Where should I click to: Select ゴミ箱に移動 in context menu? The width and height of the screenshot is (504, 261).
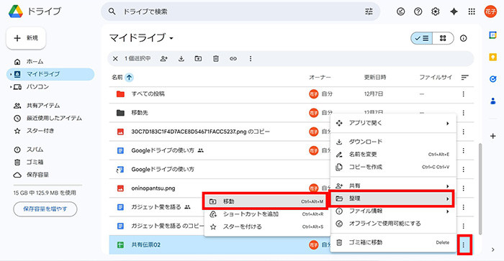(x=393, y=243)
